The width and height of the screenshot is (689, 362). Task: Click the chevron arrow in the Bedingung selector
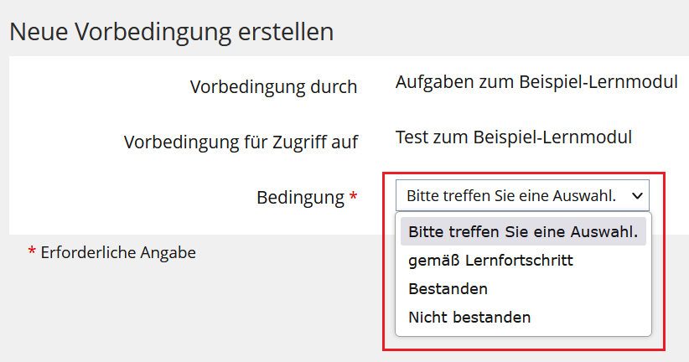point(637,195)
